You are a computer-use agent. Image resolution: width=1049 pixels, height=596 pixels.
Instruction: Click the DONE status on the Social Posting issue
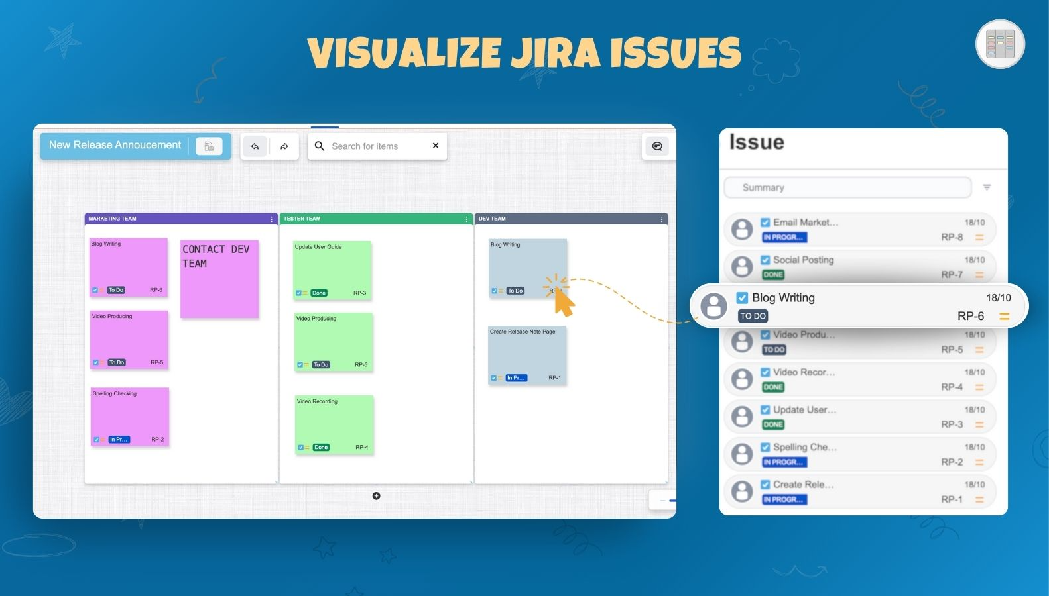[773, 275]
